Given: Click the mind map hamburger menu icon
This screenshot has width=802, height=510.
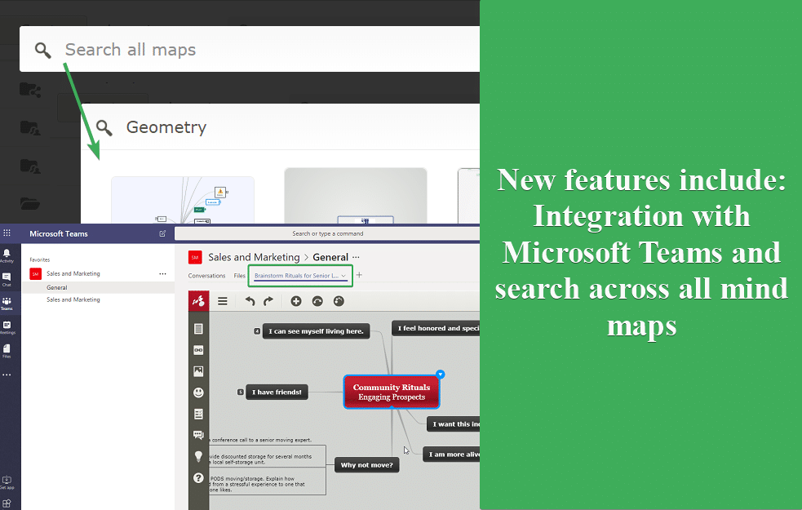Looking at the screenshot, I should click(x=222, y=301).
